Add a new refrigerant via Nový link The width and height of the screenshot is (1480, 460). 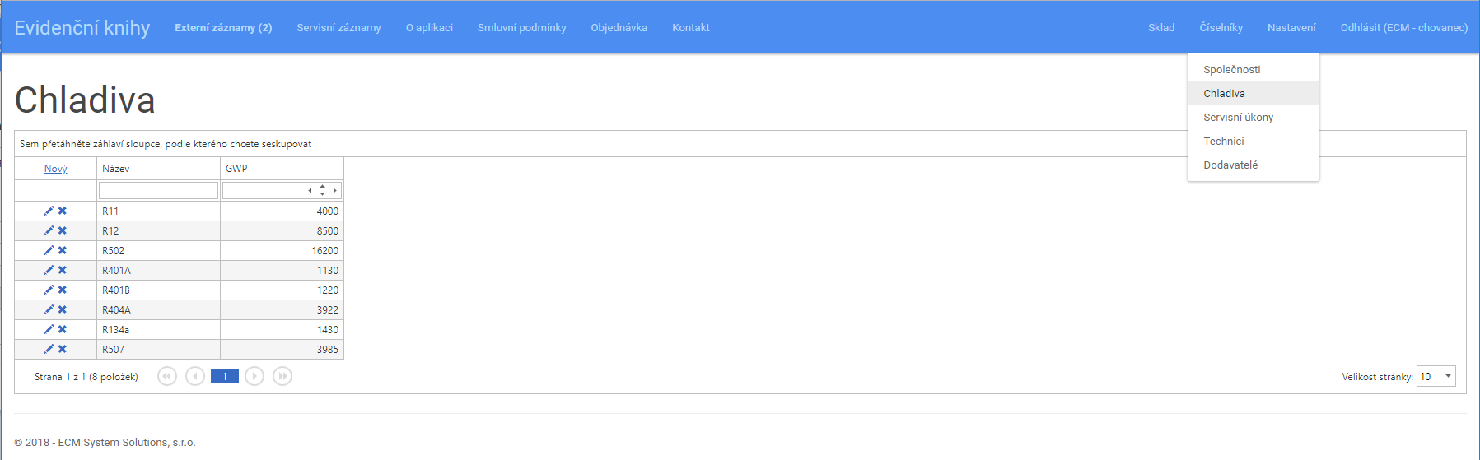click(55, 168)
